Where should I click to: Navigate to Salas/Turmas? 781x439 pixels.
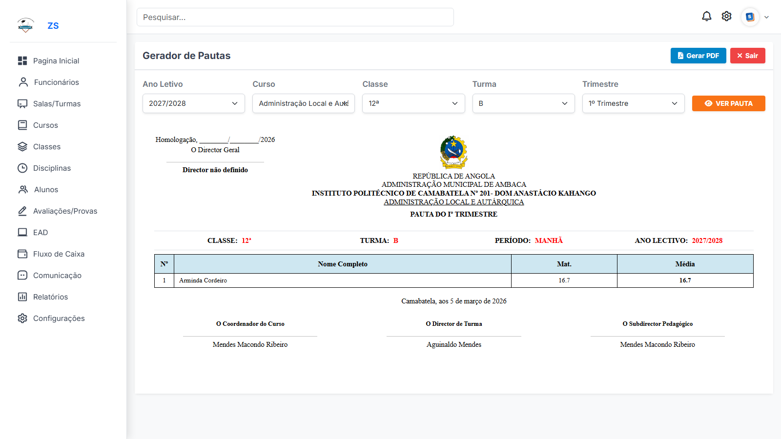click(x=57, y=103)
